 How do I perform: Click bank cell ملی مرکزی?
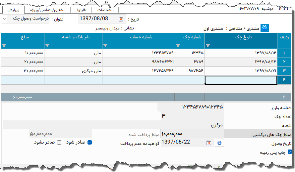(x=73, y=71)
